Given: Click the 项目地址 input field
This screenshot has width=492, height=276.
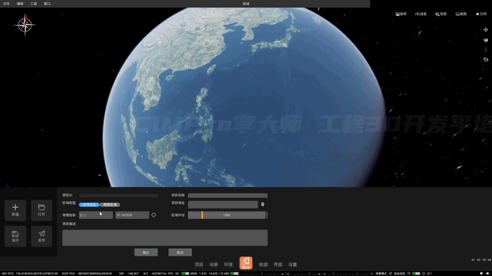Looking at the screenshot, I should (x=223, y=204).
